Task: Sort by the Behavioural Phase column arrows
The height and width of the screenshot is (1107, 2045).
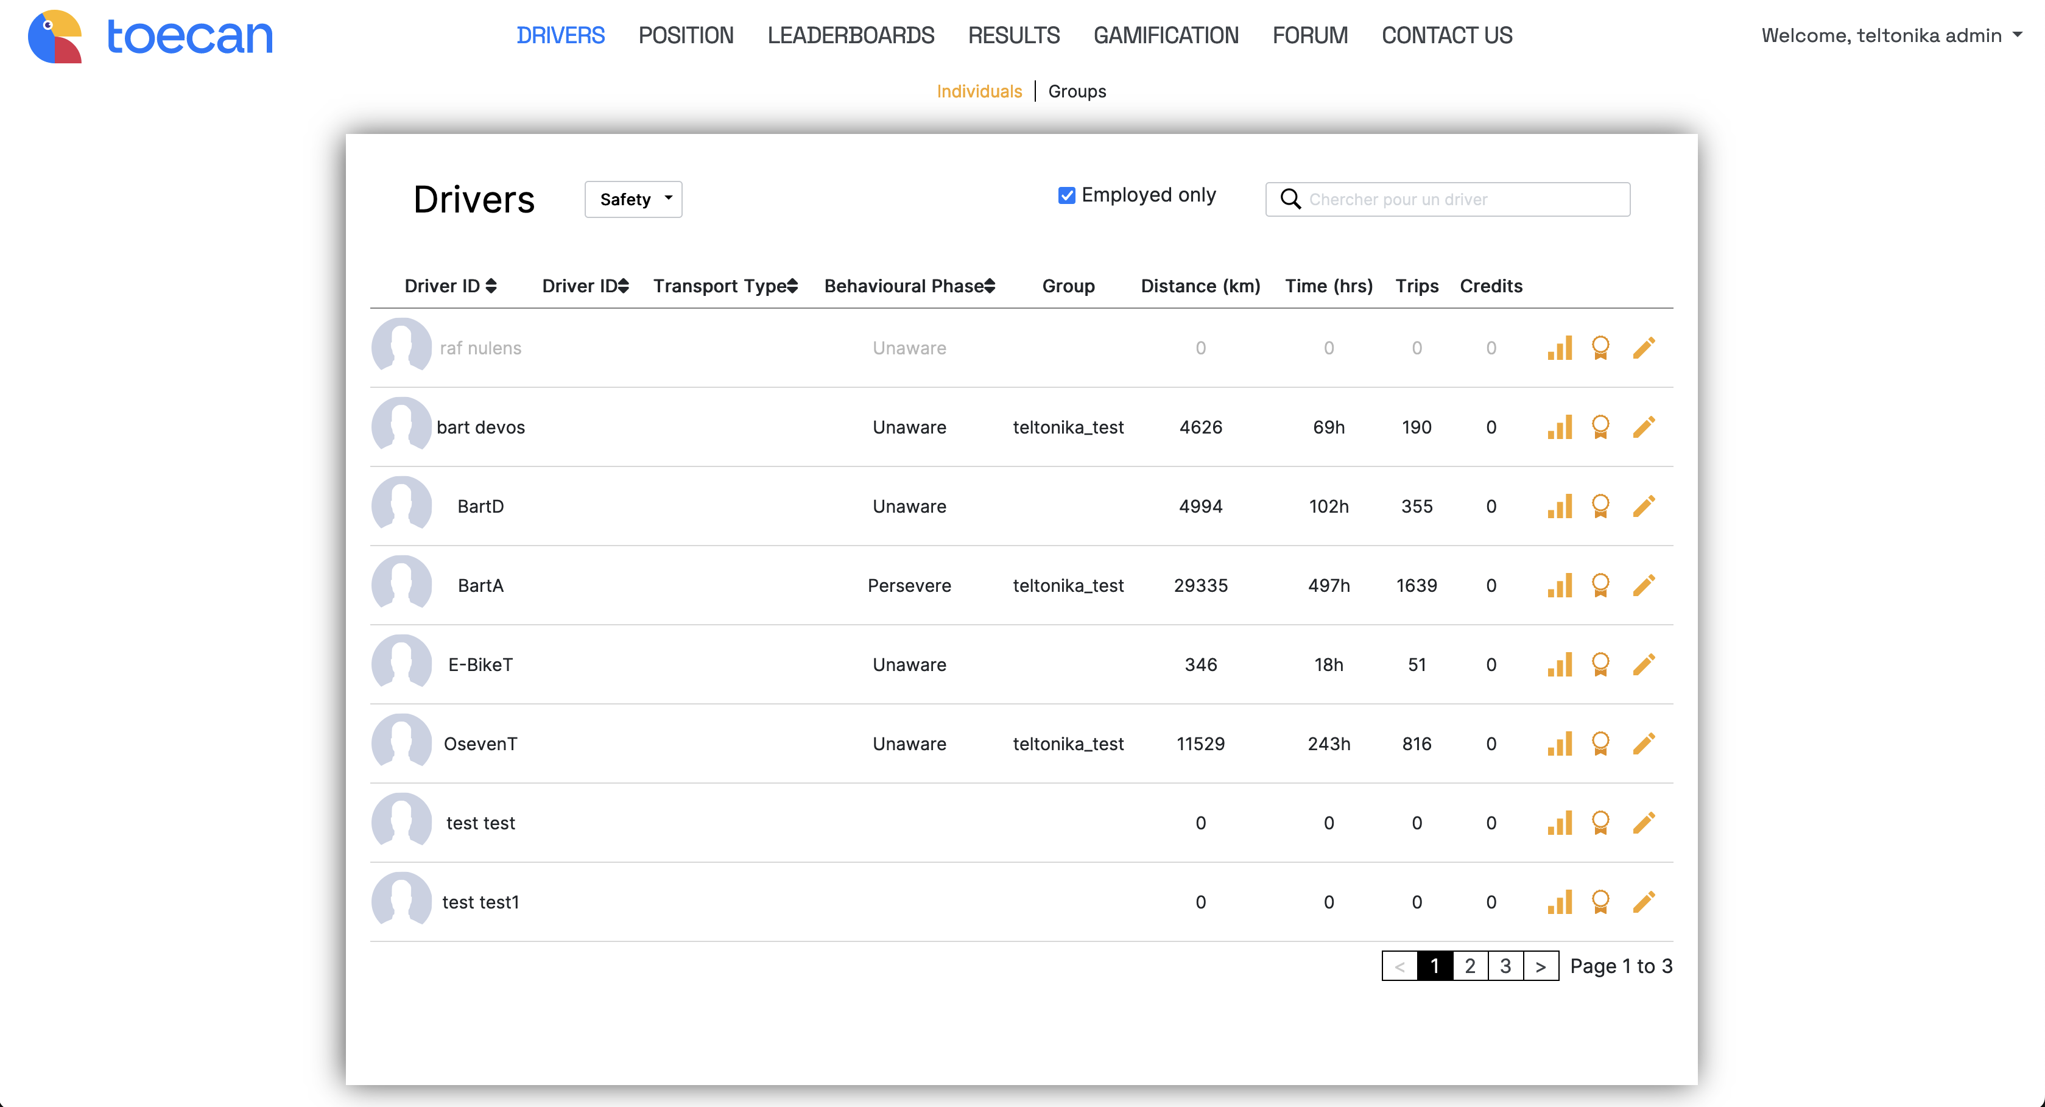Action: pos(989,286)
